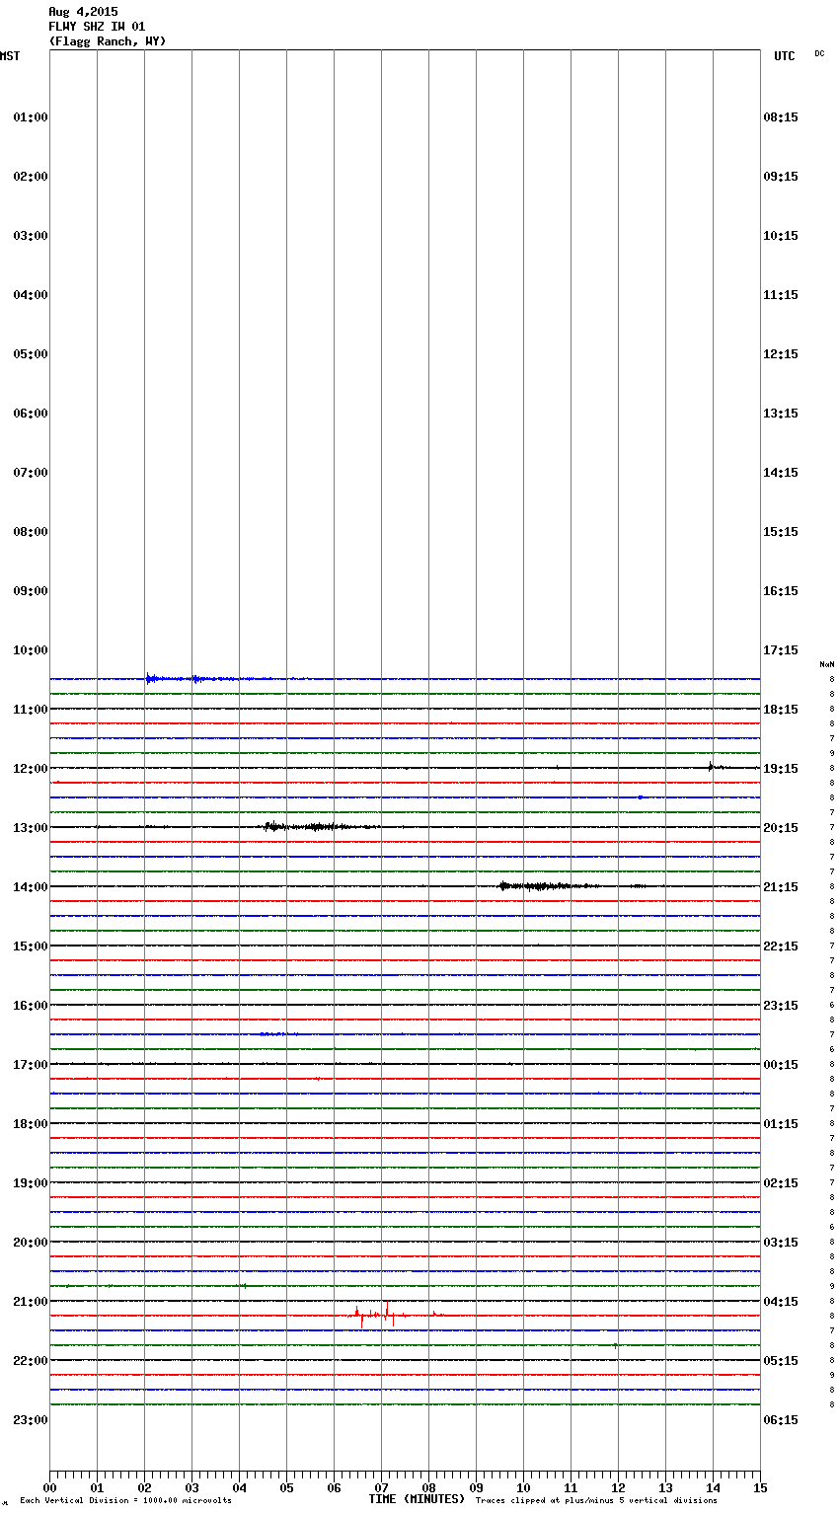Click the 10:15 UTC time label

781,236
